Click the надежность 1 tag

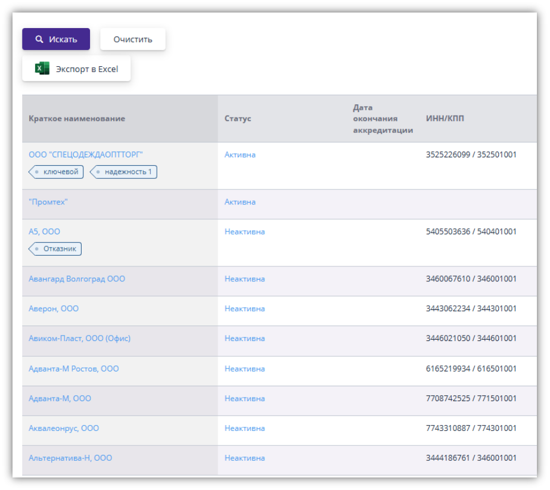[124, 172]
